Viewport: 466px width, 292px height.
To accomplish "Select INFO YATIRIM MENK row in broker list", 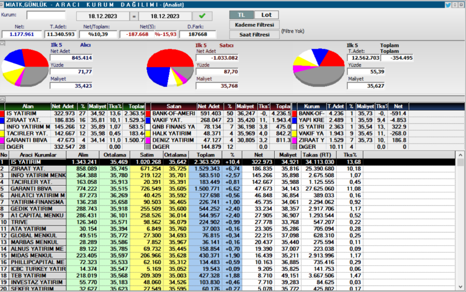I will (x=228, y=175).
